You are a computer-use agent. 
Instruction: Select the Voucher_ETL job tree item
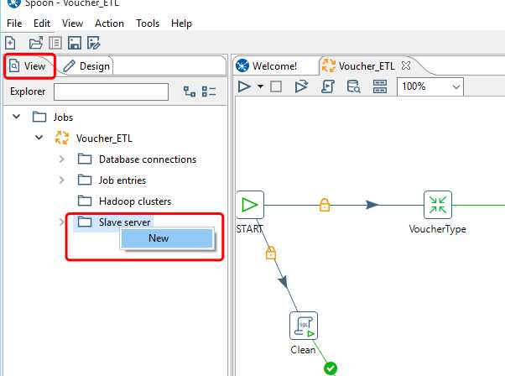coord(93,138)
